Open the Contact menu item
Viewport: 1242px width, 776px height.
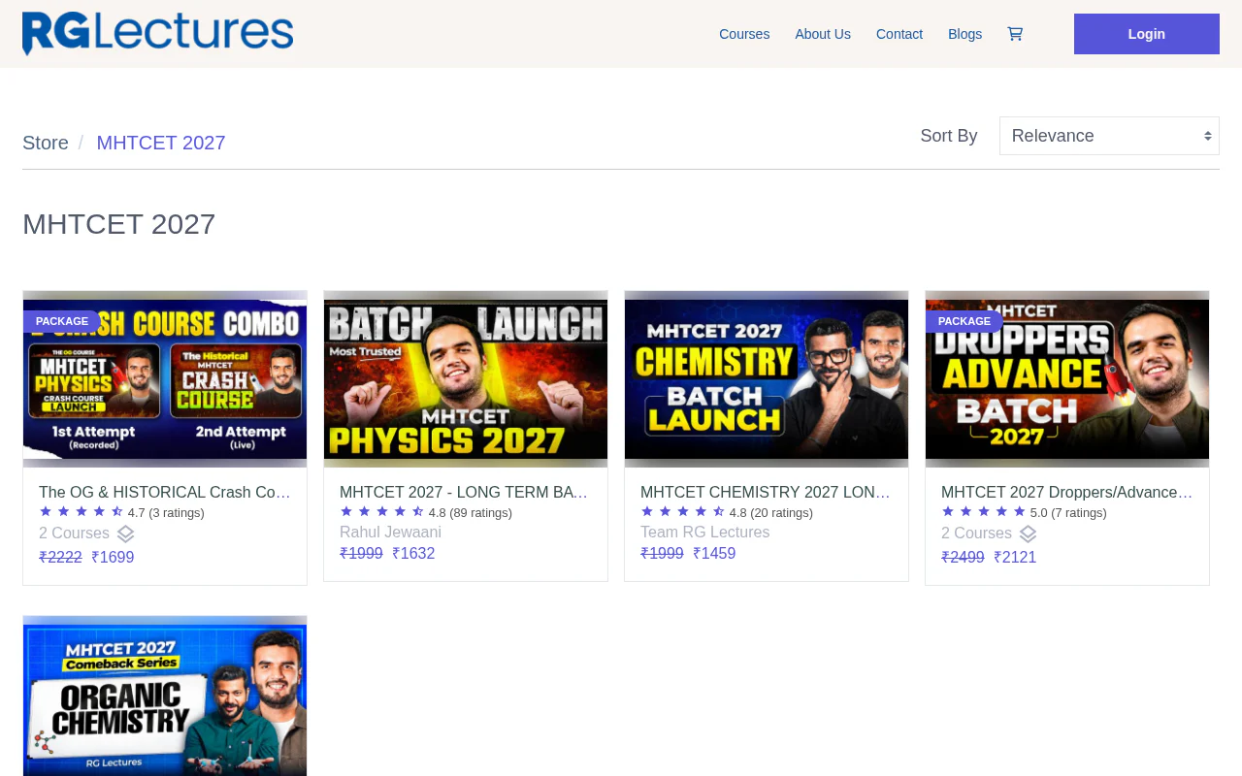(x=899, y=34)
